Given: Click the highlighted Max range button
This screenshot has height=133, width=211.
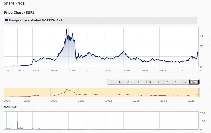Looking at the screenshot, I should click(194, 82).
